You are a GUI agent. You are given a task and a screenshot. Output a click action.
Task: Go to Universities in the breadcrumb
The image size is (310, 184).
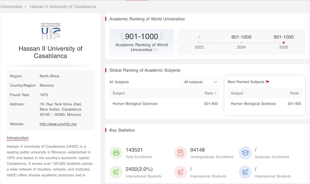11,6
